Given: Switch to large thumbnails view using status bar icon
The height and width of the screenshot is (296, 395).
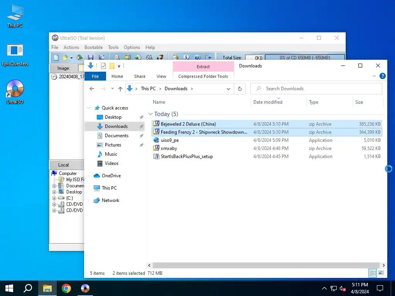Looking at the screenshot, I should [x=381, y=273].
